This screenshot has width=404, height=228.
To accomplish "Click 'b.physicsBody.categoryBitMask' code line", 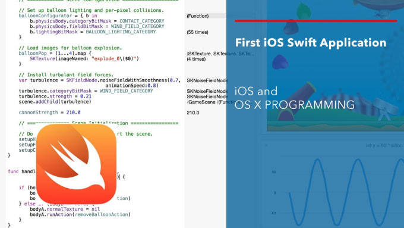I will click(x=97, y=21).
